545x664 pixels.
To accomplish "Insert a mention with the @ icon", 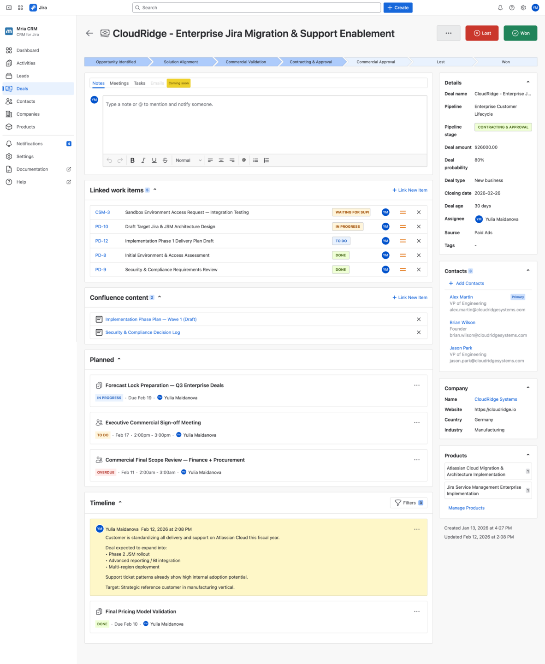I will pos(244,160).
